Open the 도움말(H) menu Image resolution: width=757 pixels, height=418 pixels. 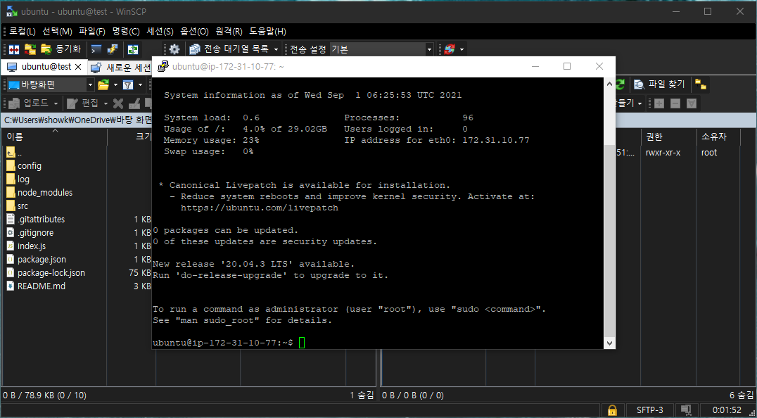click(x=267, y=32)
